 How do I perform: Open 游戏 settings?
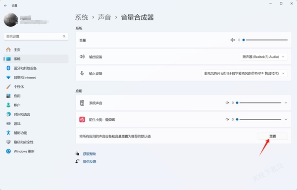pyautogui.click(x=36, y=124)
